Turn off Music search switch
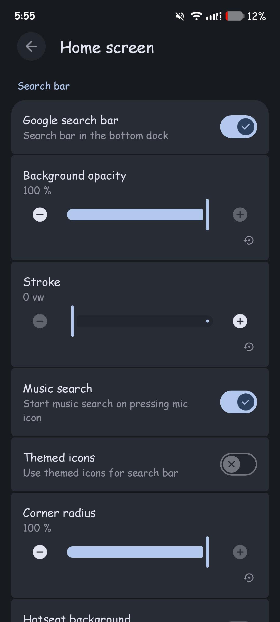Viewport: 280px width, 622px height. click(x=239, y=402)
